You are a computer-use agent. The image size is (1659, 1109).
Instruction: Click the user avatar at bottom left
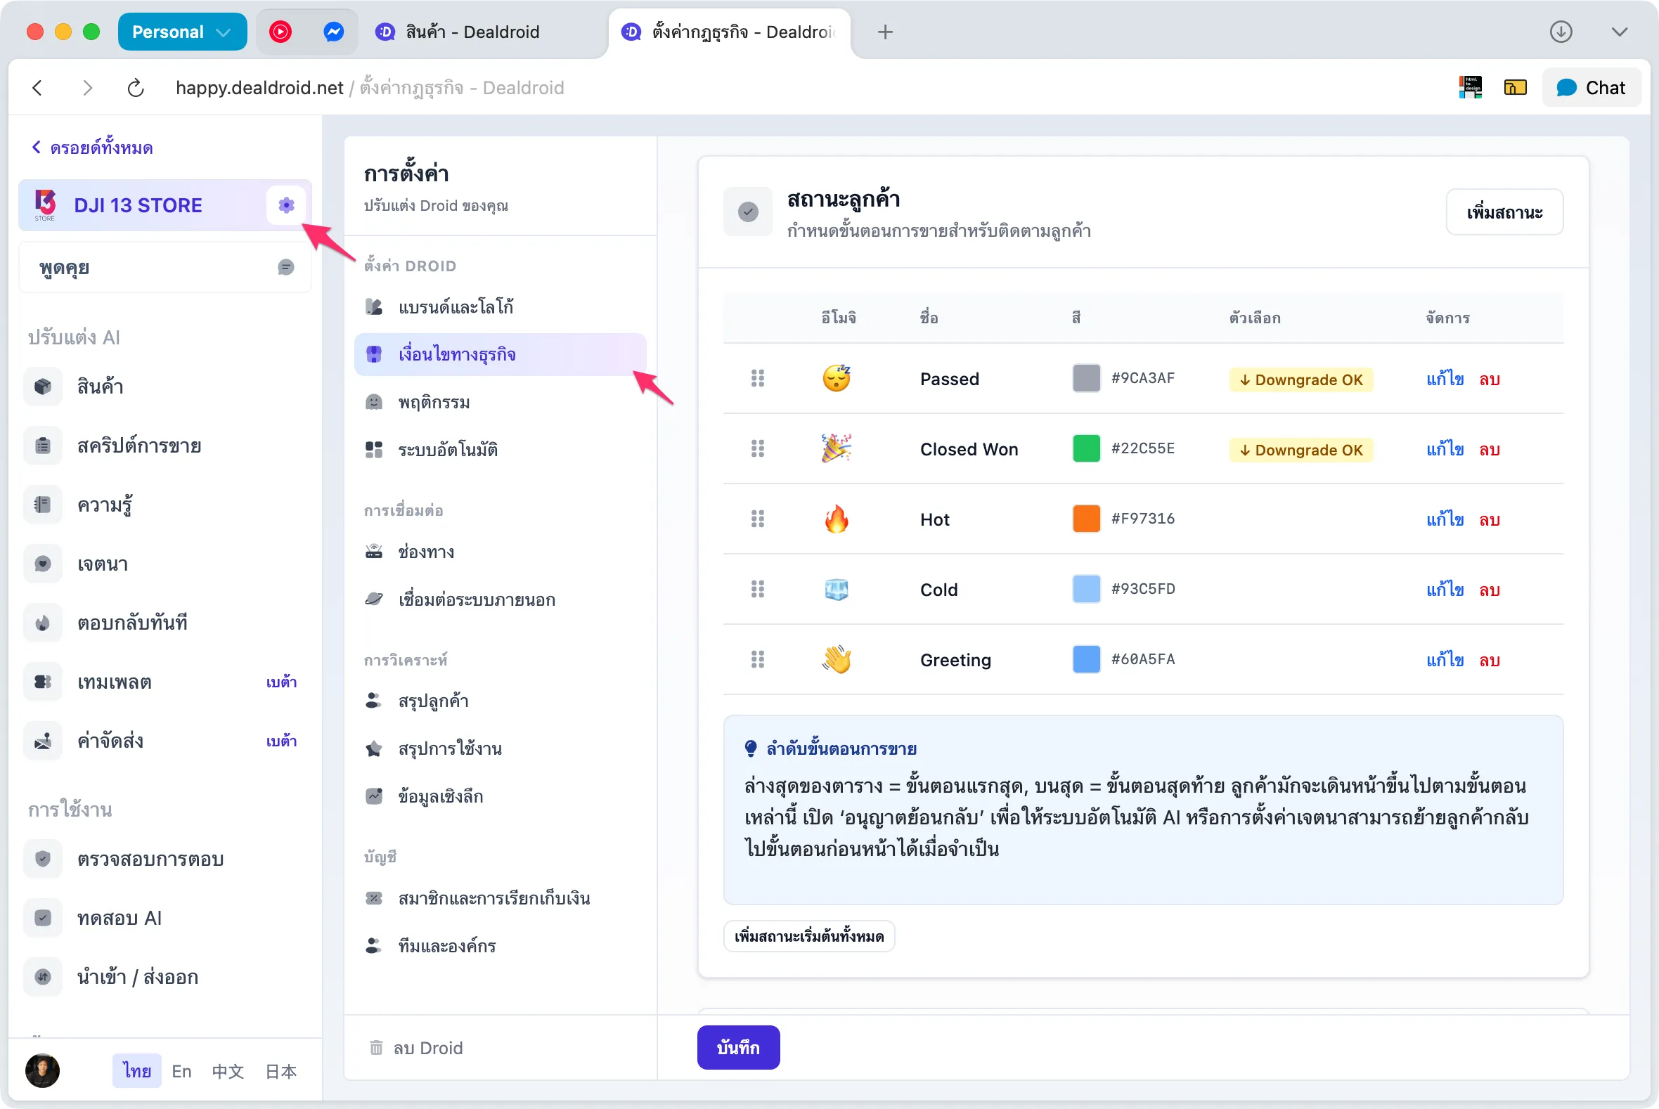click(41, 1071)
